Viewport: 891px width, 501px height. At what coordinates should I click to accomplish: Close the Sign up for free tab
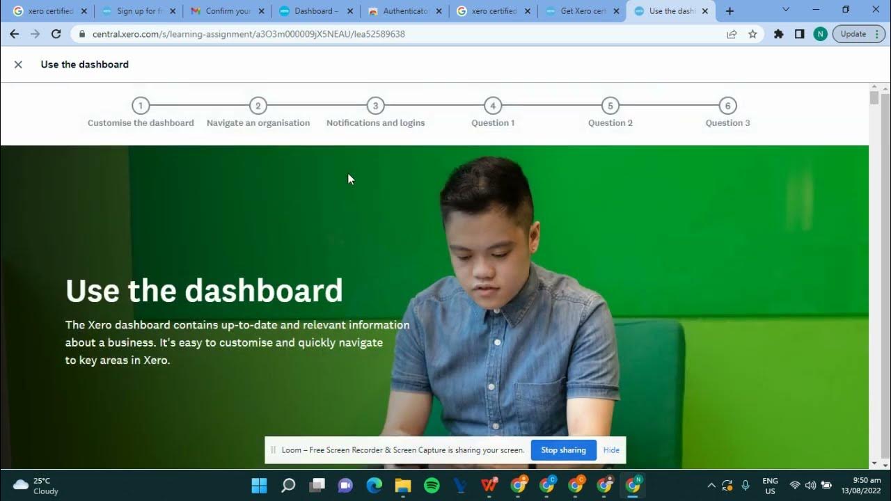tap(173, 11)
